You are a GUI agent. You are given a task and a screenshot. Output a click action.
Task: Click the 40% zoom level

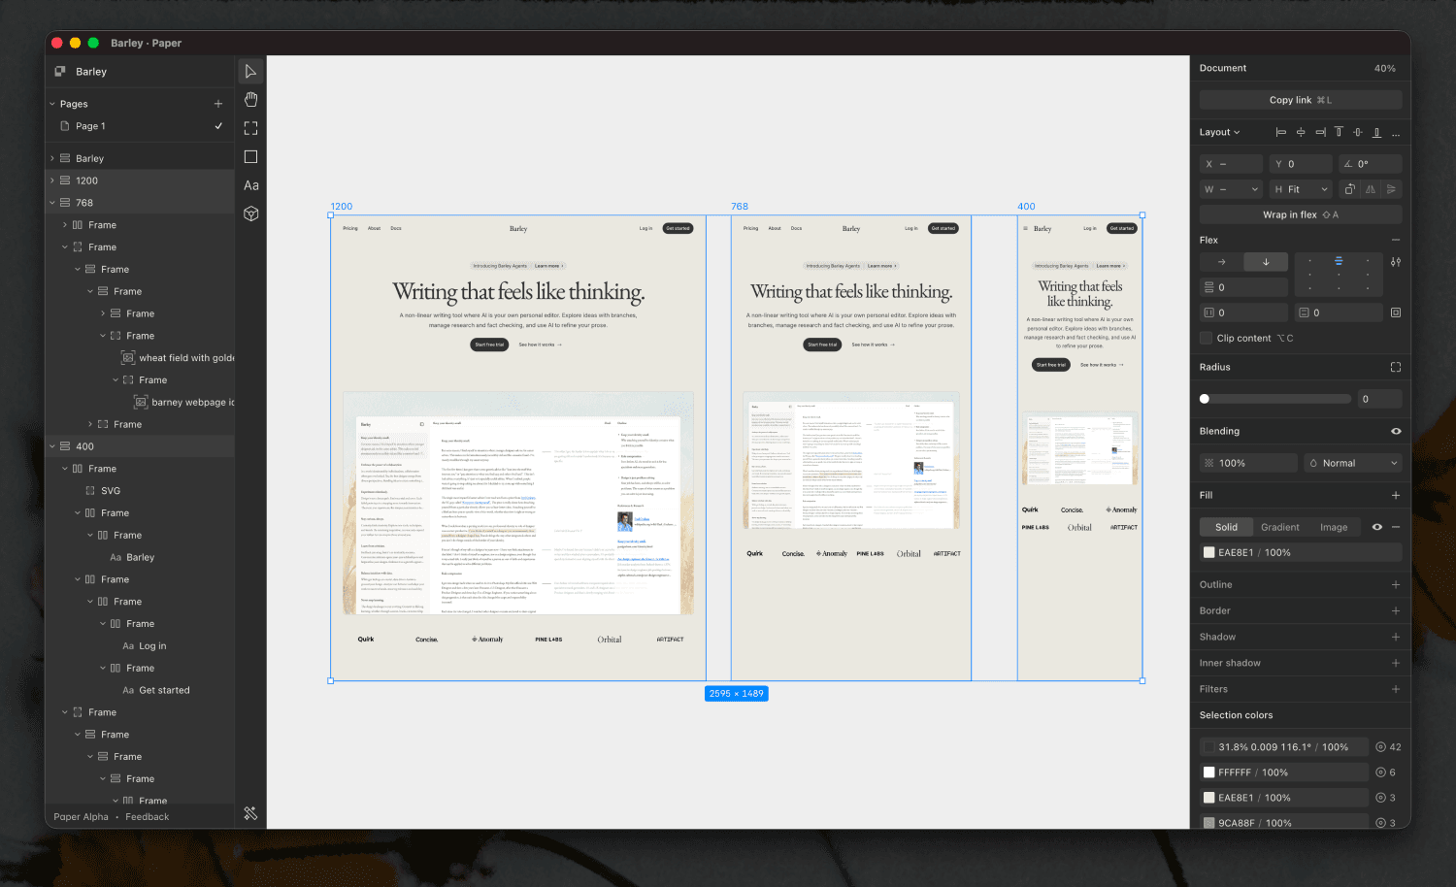pos(1385,68)
